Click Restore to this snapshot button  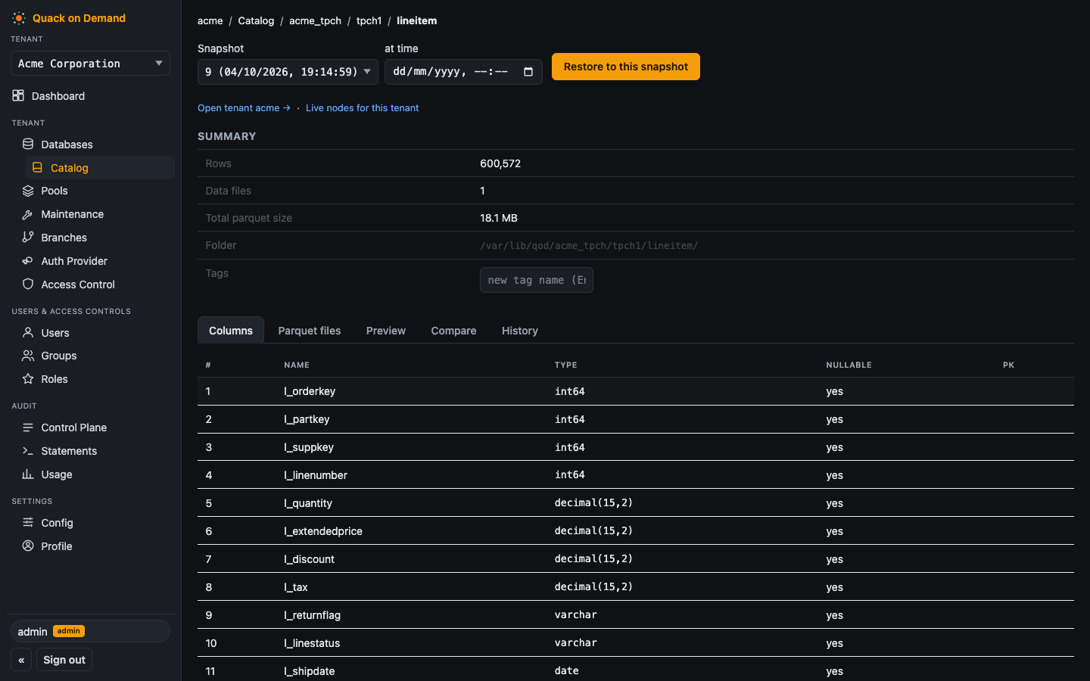[x=626, y=67]
